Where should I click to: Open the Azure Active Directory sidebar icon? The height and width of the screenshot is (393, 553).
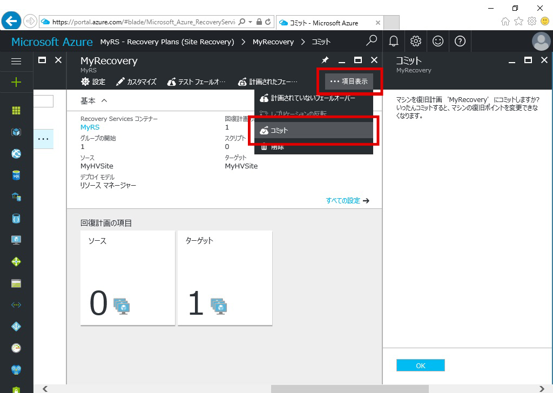tap(16, 327)
